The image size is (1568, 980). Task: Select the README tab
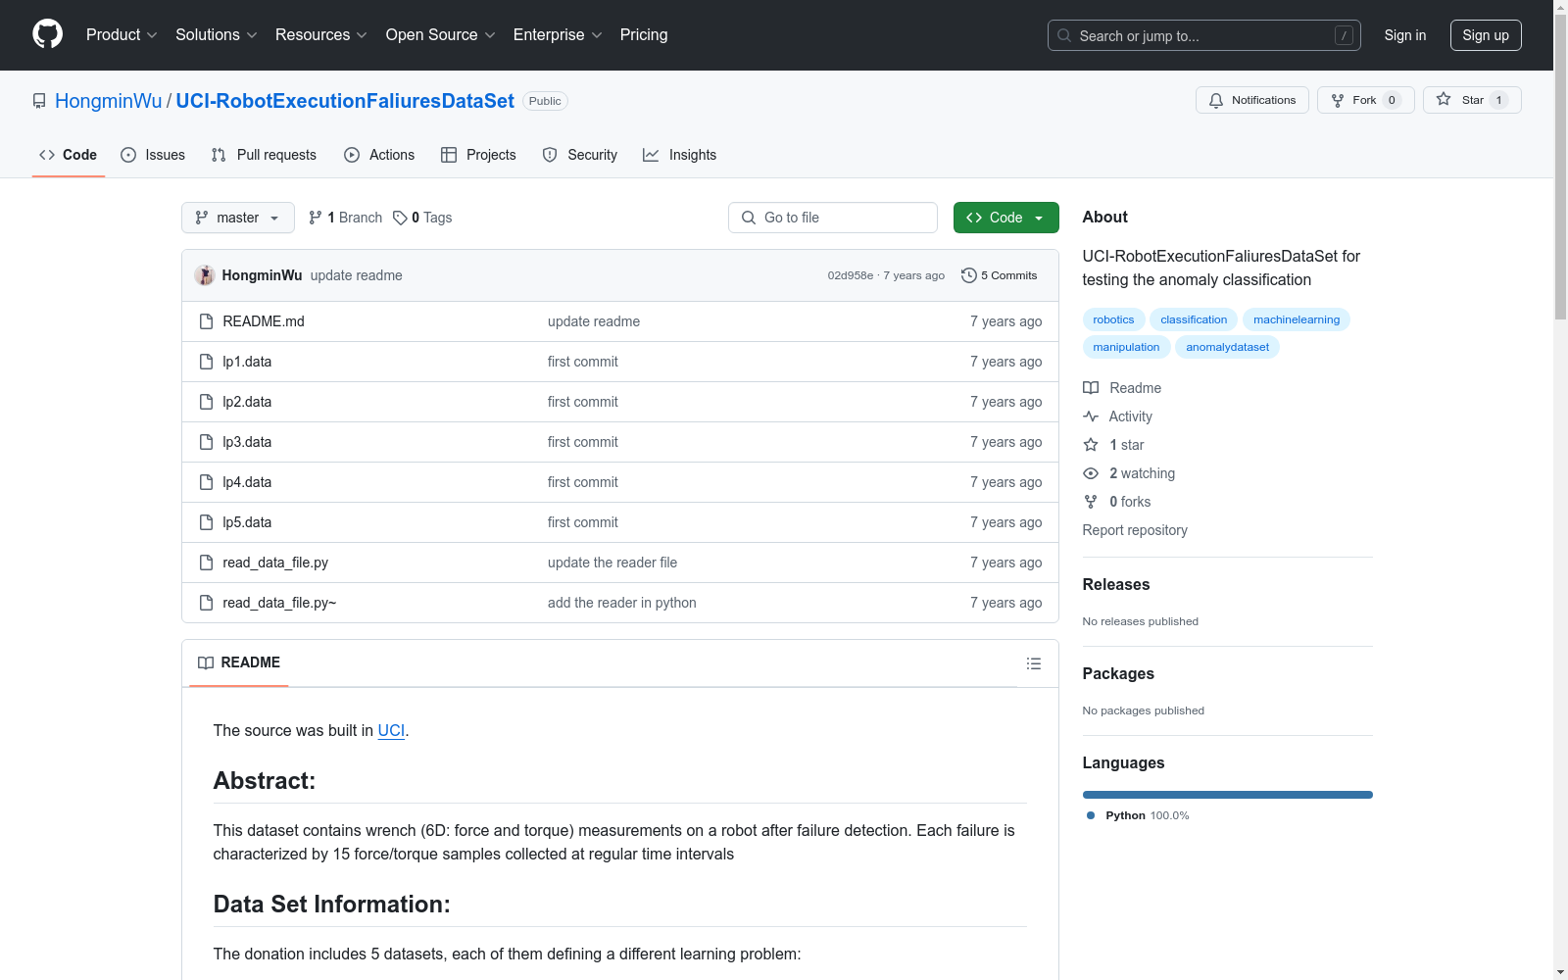pyautogui.click(x=239, y=662)
